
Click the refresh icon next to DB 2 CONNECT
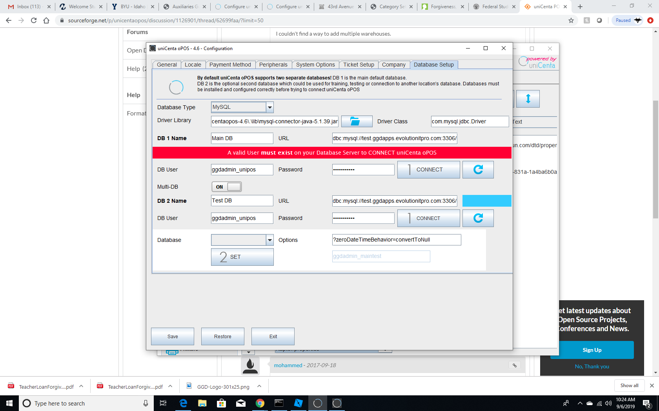tap(478, 218)
